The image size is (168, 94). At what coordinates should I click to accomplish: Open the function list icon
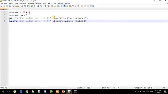tap(73, 6)
